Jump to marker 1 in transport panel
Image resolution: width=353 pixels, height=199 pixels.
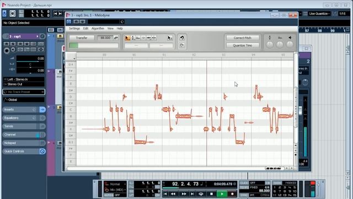click(275, 187)
